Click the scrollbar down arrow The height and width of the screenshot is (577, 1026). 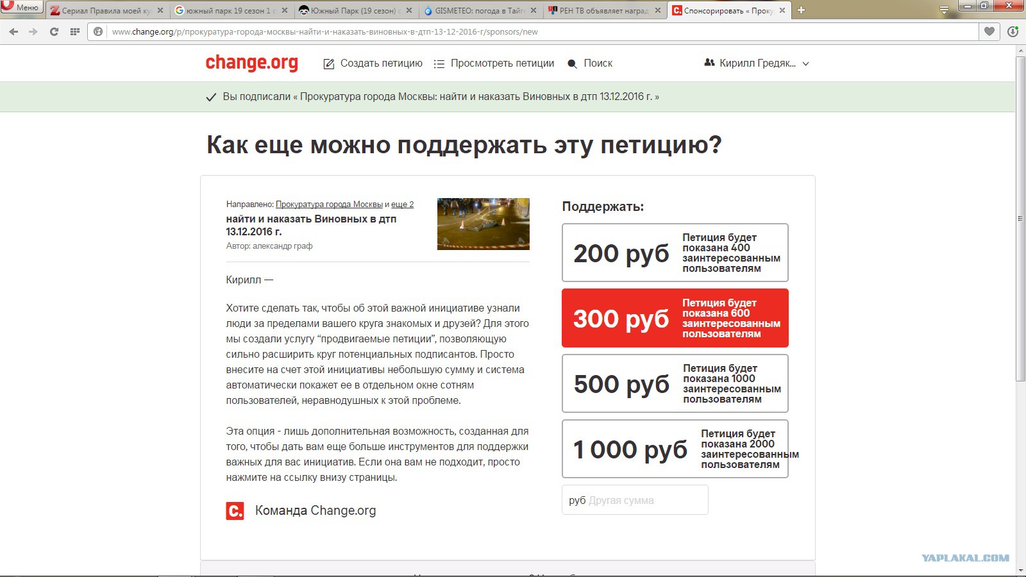pyautogui.click(x=1020, y=571)
